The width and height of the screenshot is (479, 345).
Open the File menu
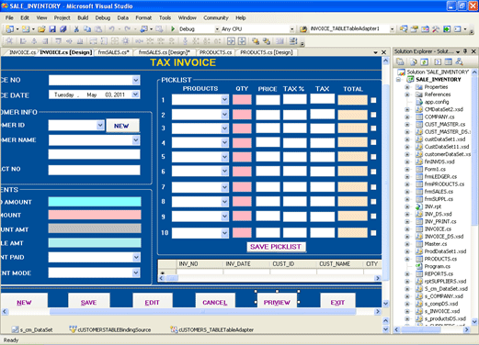(9, 17)
